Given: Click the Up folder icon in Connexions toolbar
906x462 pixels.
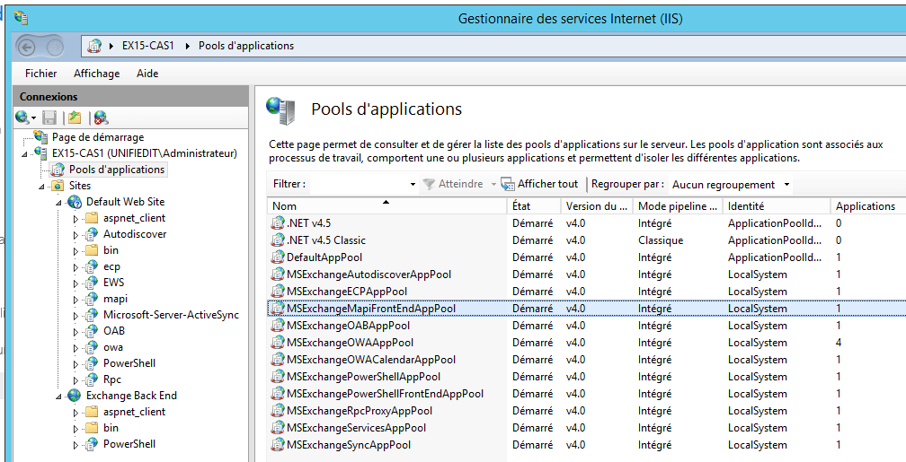Looking at the screenshot, I should pyautogui.click(x=75, y=118).
